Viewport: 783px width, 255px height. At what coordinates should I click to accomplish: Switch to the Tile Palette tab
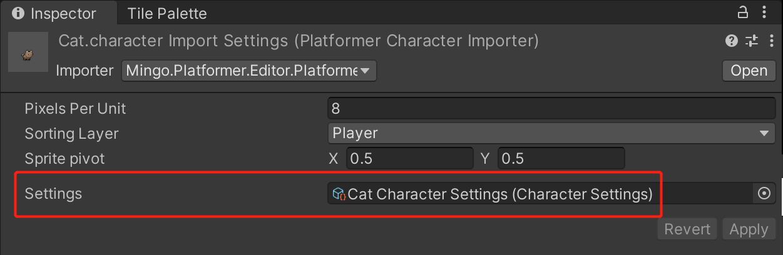(x=166, y=13)
